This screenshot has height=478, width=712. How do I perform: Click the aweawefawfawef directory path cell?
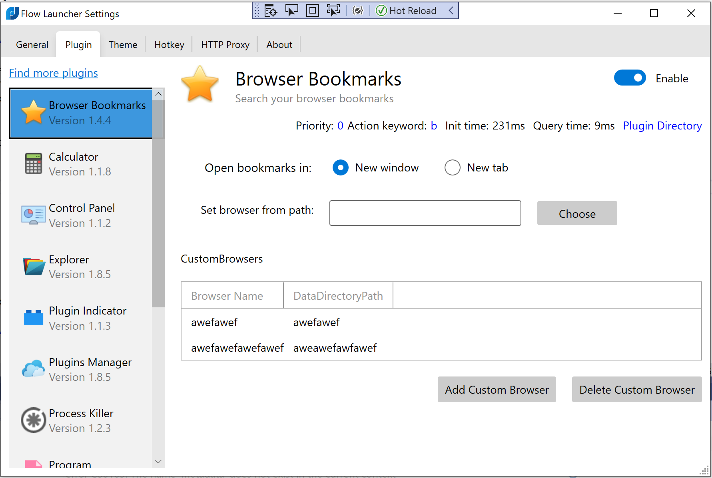click(x=335, y=348)
